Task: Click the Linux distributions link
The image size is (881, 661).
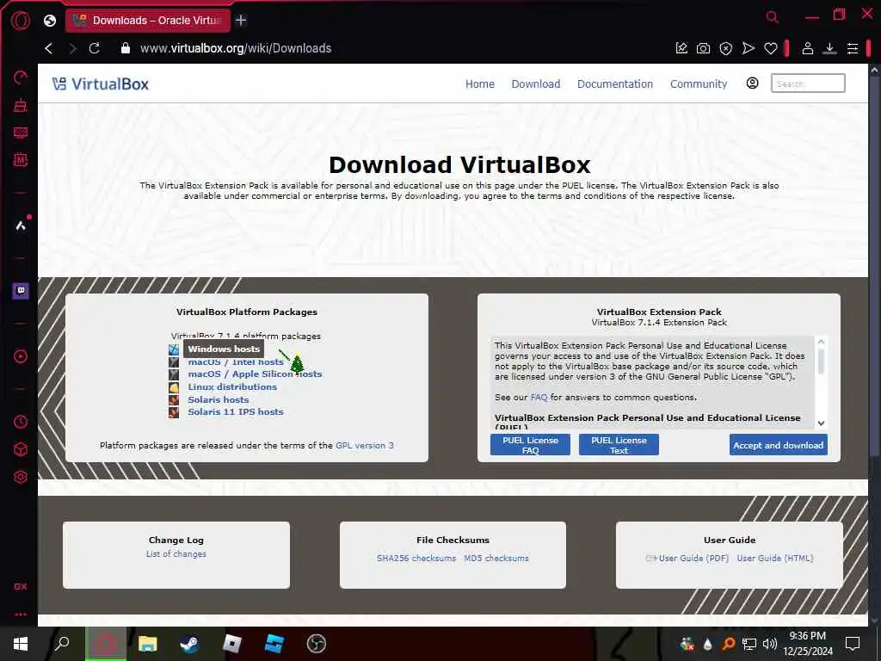Action: coord(232,387)
